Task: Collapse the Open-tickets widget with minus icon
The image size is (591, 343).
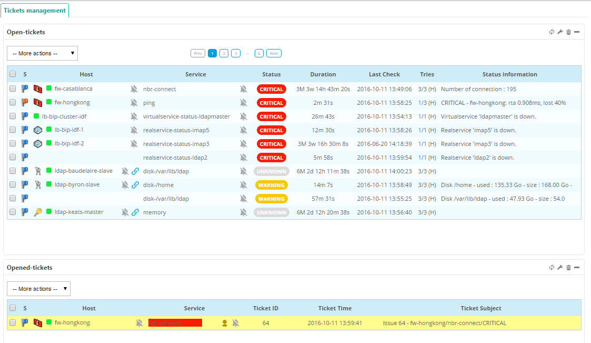Action: click(577, 32)
